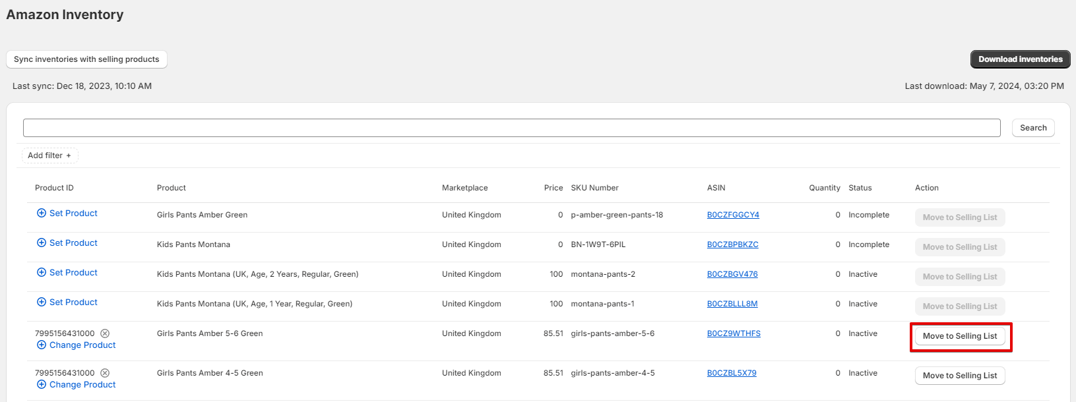Image resolution: width=1076 pixels, height=402 pixels.
Task: Click the Girls Pants Amber 5-6 Green name
Action: point(210,333)
